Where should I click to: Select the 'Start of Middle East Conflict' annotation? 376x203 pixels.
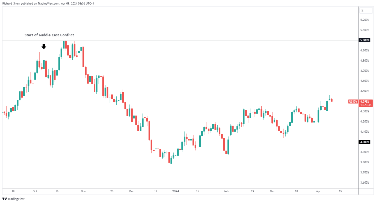tap(49, 35)
